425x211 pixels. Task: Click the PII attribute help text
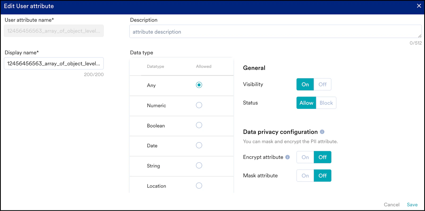[x=290, y=141]
